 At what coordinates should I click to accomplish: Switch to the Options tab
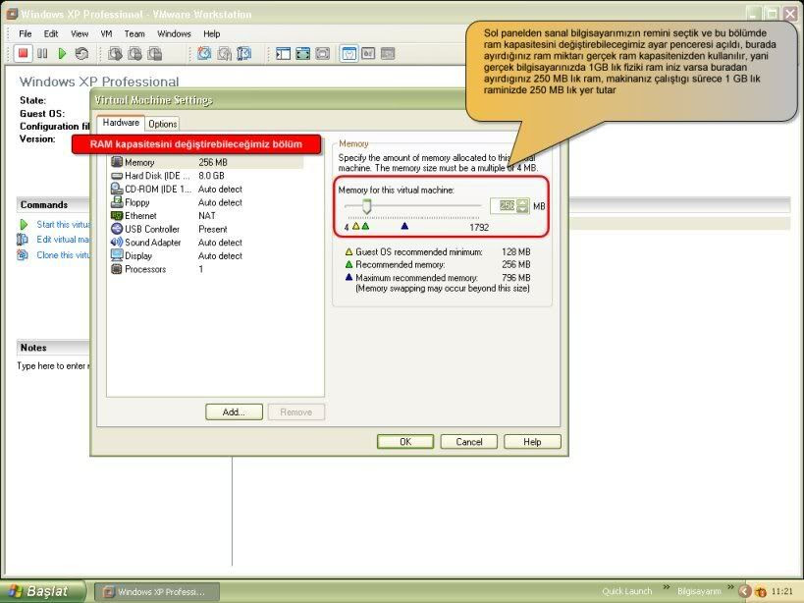click(163, 124)
